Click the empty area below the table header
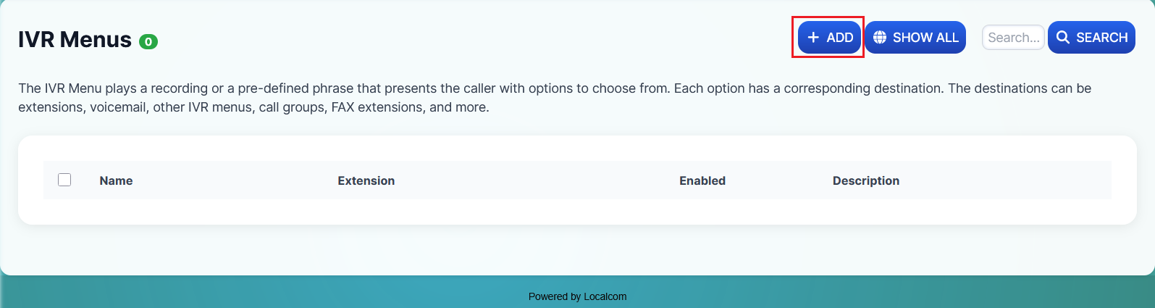Viewport: 1155px width, 308px height. pyautogui.click(x=577, y=212)
